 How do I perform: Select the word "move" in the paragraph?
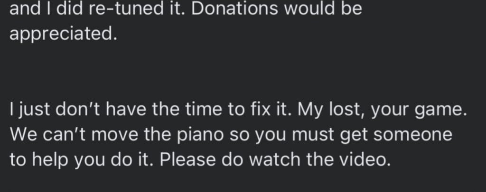114,135
